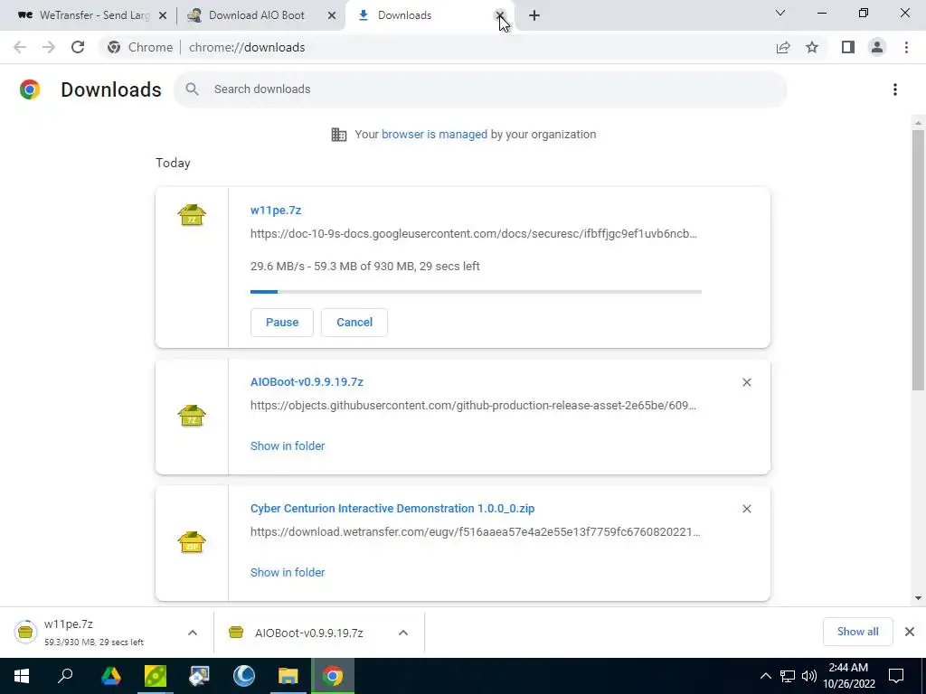This screenshot has height=694, width=926.
Task: Open the browser is managed link
Action: click(x=434, y=135)
